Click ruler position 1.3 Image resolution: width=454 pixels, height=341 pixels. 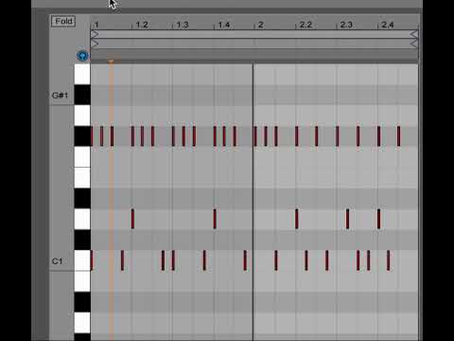point(183,25)
